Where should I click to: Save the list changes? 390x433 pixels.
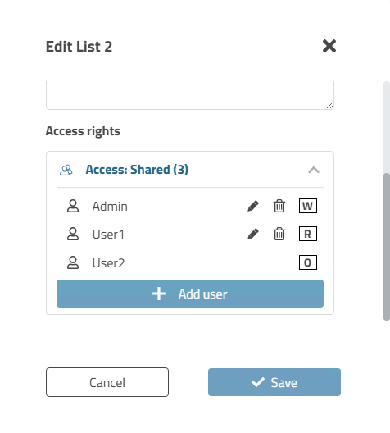274,382
